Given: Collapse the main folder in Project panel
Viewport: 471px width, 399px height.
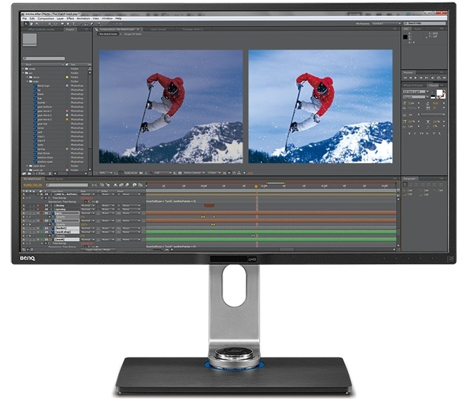Looking at the screenshot, I should pyautogui.click(x=27, y=81).
